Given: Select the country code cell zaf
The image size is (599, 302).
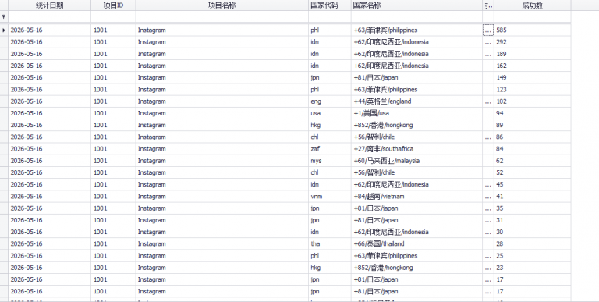Looking at the screenshot, I should coord(330,149).
